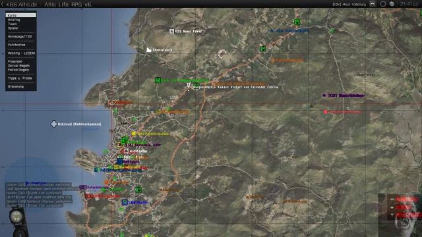Click green square marker south of town center
Image resolution: width=422 pixels, height=237 pixels.
click(x=138, y=190)
